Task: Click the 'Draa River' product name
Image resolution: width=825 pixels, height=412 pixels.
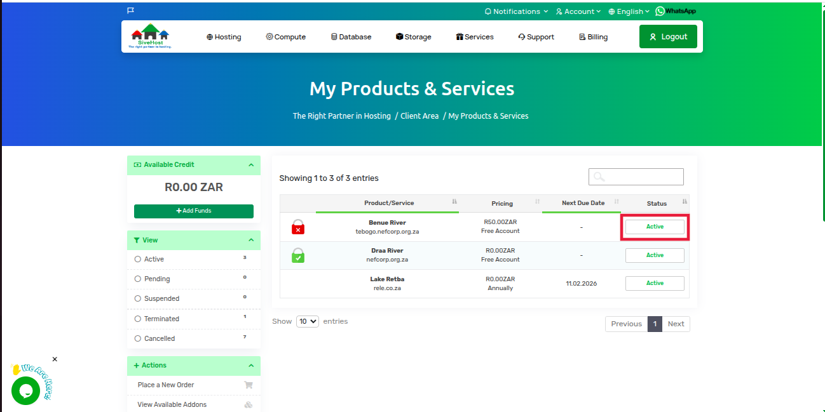Action: tap(387, 251)
